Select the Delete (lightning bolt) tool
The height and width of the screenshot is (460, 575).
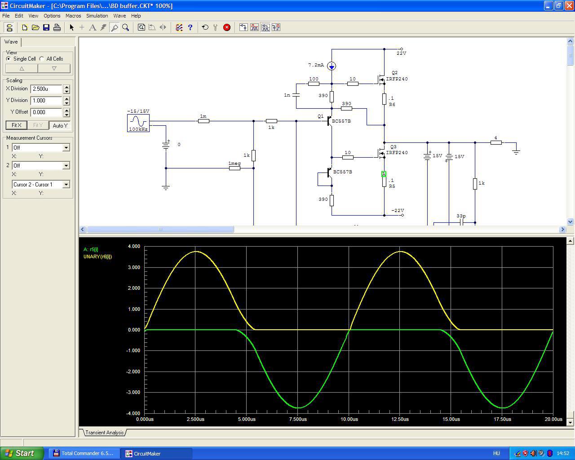click(x=103, y=27)
